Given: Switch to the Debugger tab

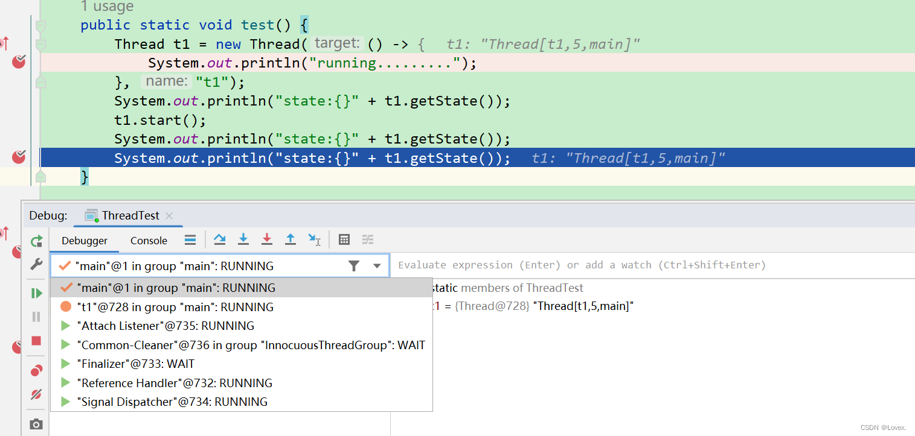Looking at the screenshot, I should coord(85,241).
